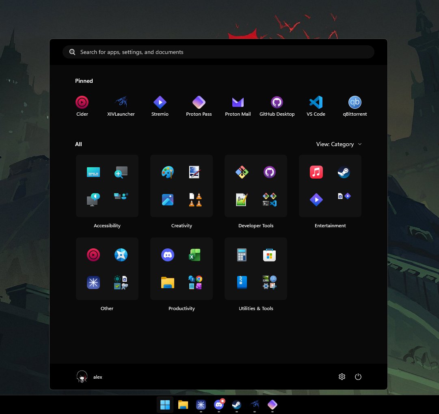Expand the Chrome and OneNote group in Productivity
The width and height of the screenshot is (439, 414).
(195, 282)
